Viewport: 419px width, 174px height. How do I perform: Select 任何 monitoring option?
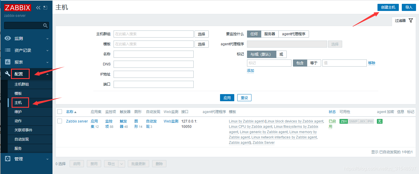coord(254,34)
